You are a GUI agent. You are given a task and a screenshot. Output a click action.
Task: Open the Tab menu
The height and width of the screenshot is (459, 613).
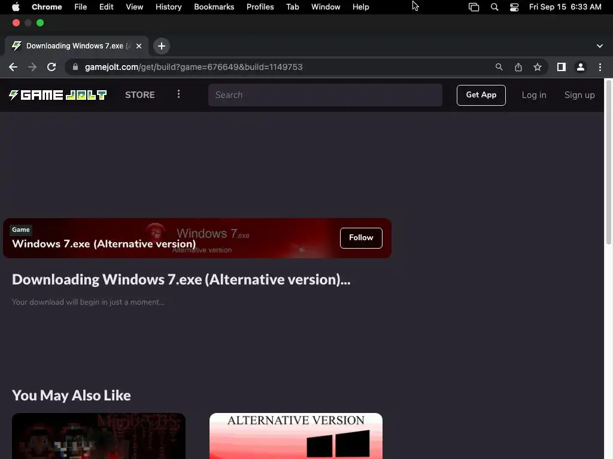(292, 7)
